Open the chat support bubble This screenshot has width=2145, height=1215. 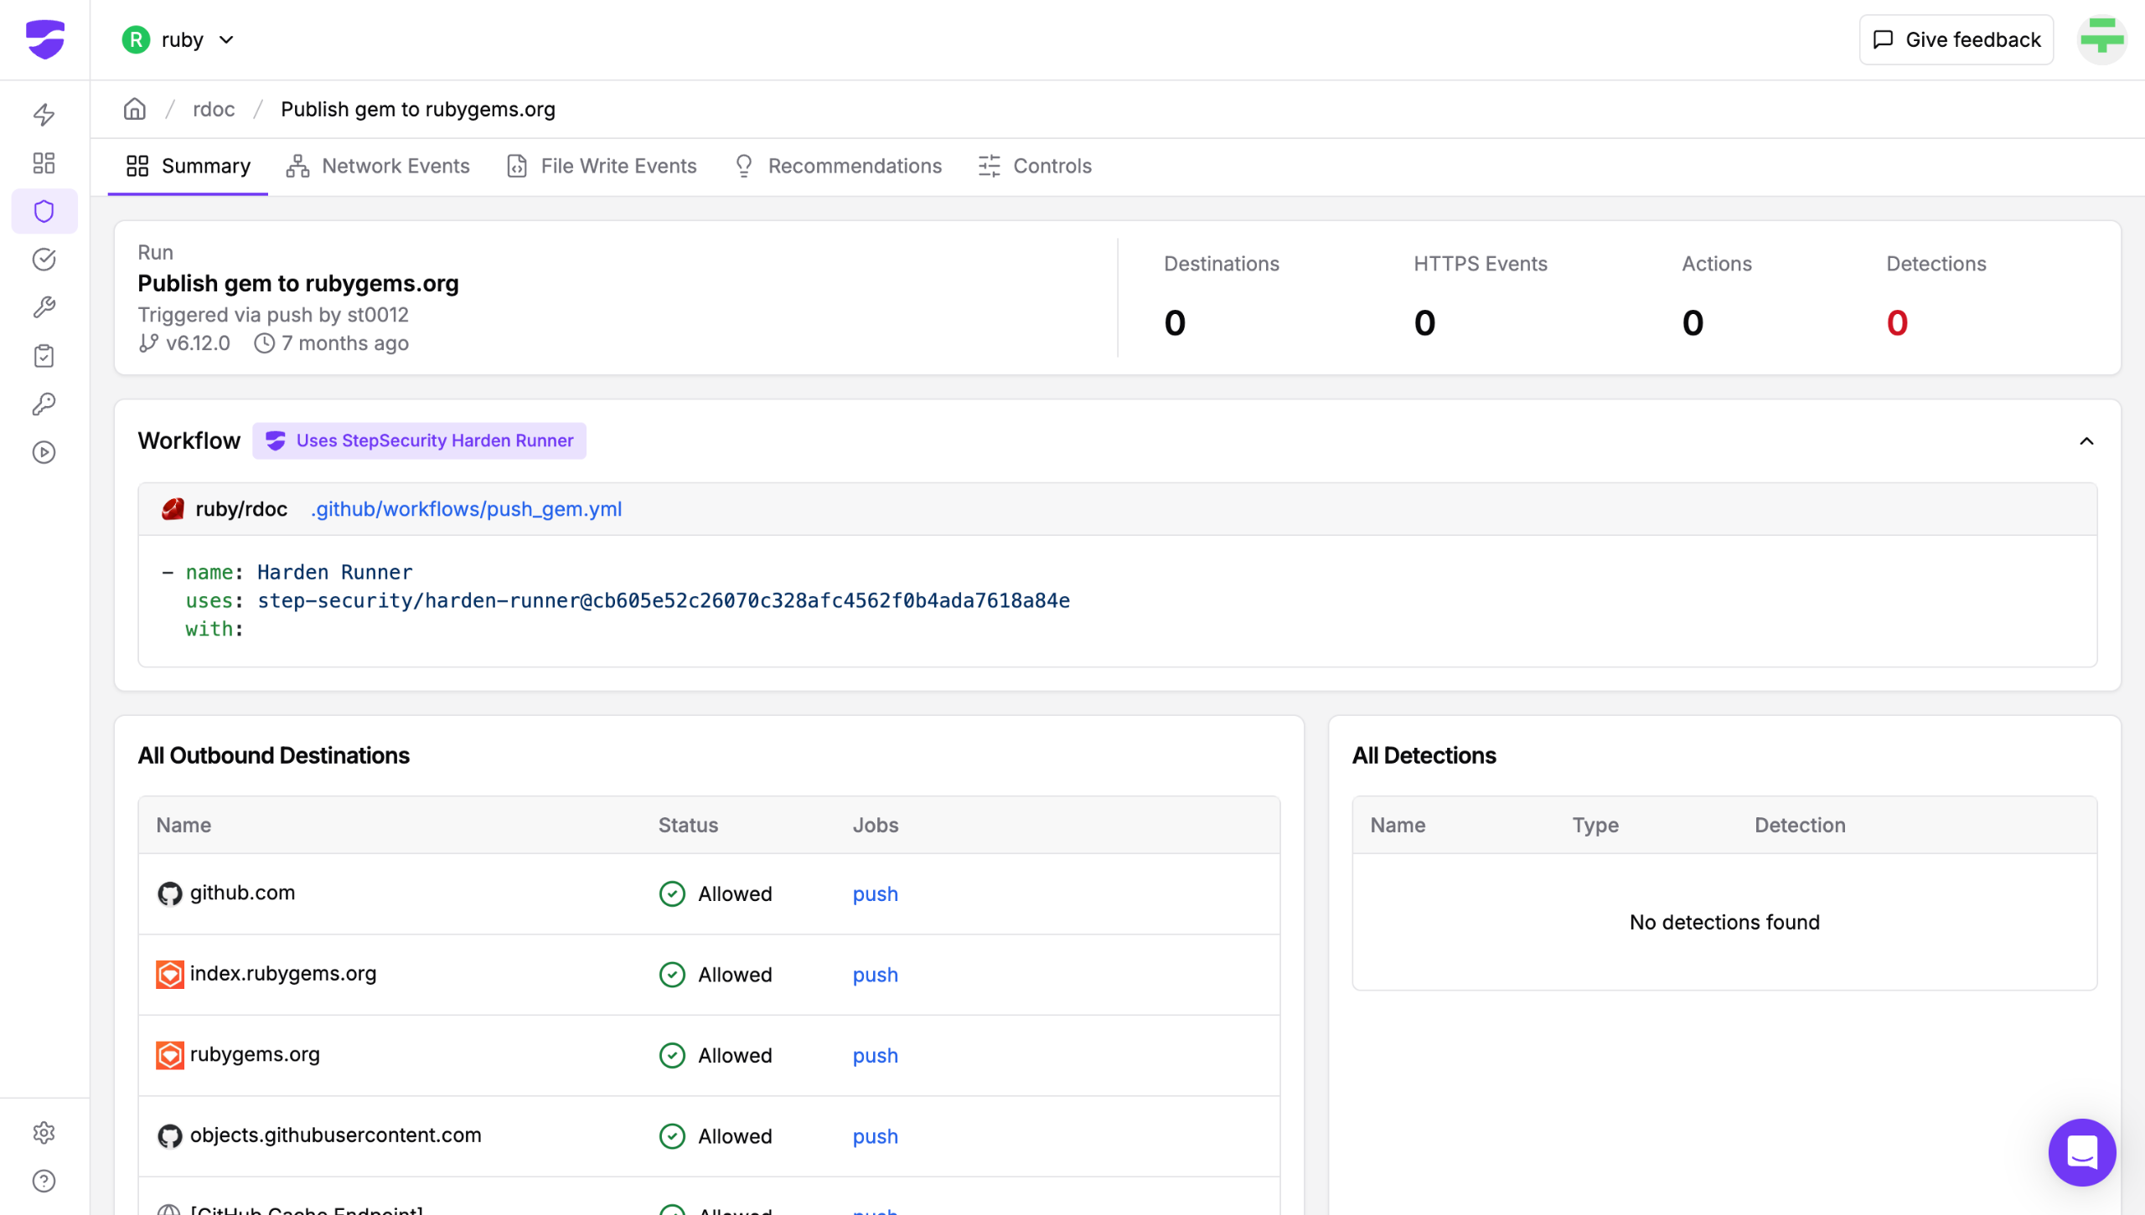pos(2081,1152)
